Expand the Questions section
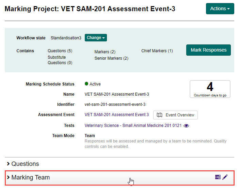This screenshot has height=190, width=238. (x=25, y=164)
